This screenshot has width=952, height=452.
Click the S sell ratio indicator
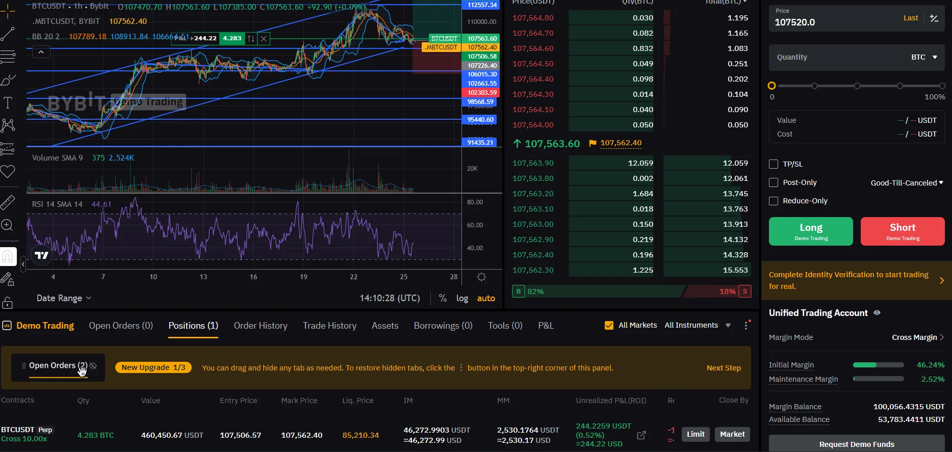point(745,291)
